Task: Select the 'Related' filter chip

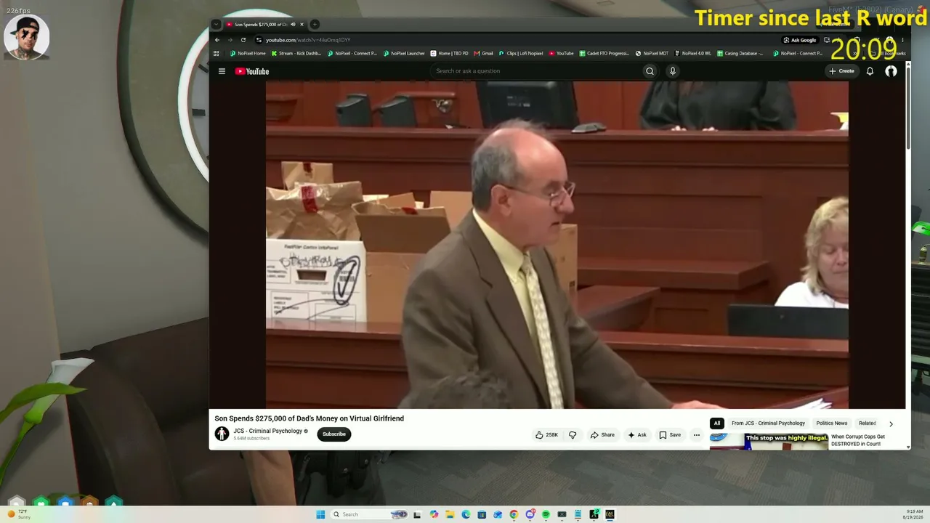Action: [868, 423]
